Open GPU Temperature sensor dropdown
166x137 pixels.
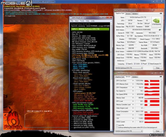pos(133,87)
